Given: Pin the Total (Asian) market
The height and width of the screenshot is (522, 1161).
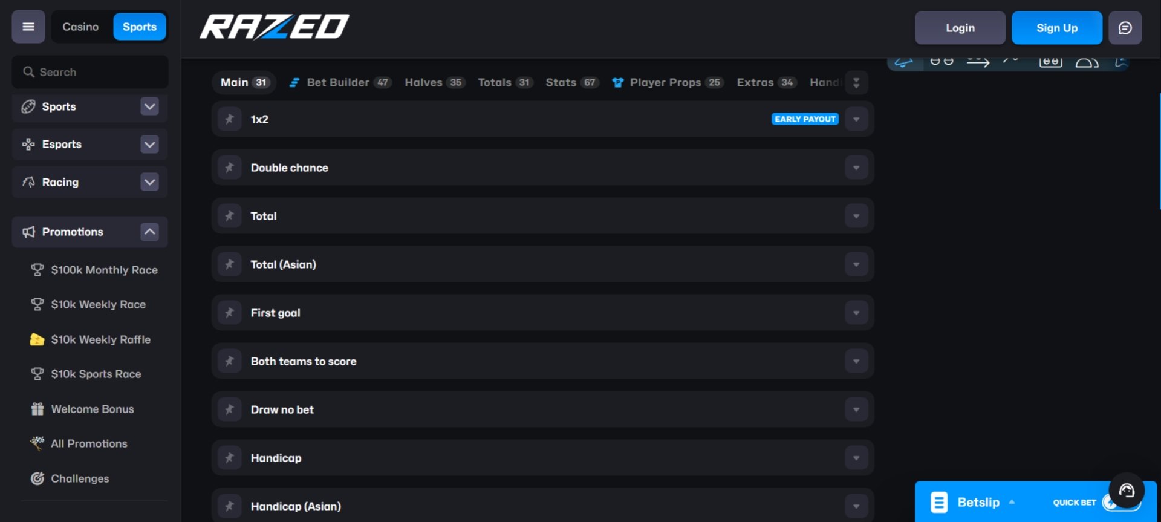Looking at the screenshot, I should (x=230, y=264).
